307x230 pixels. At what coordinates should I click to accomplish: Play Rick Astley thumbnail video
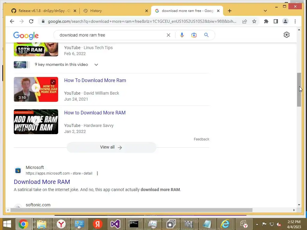[x=36, y=89]
